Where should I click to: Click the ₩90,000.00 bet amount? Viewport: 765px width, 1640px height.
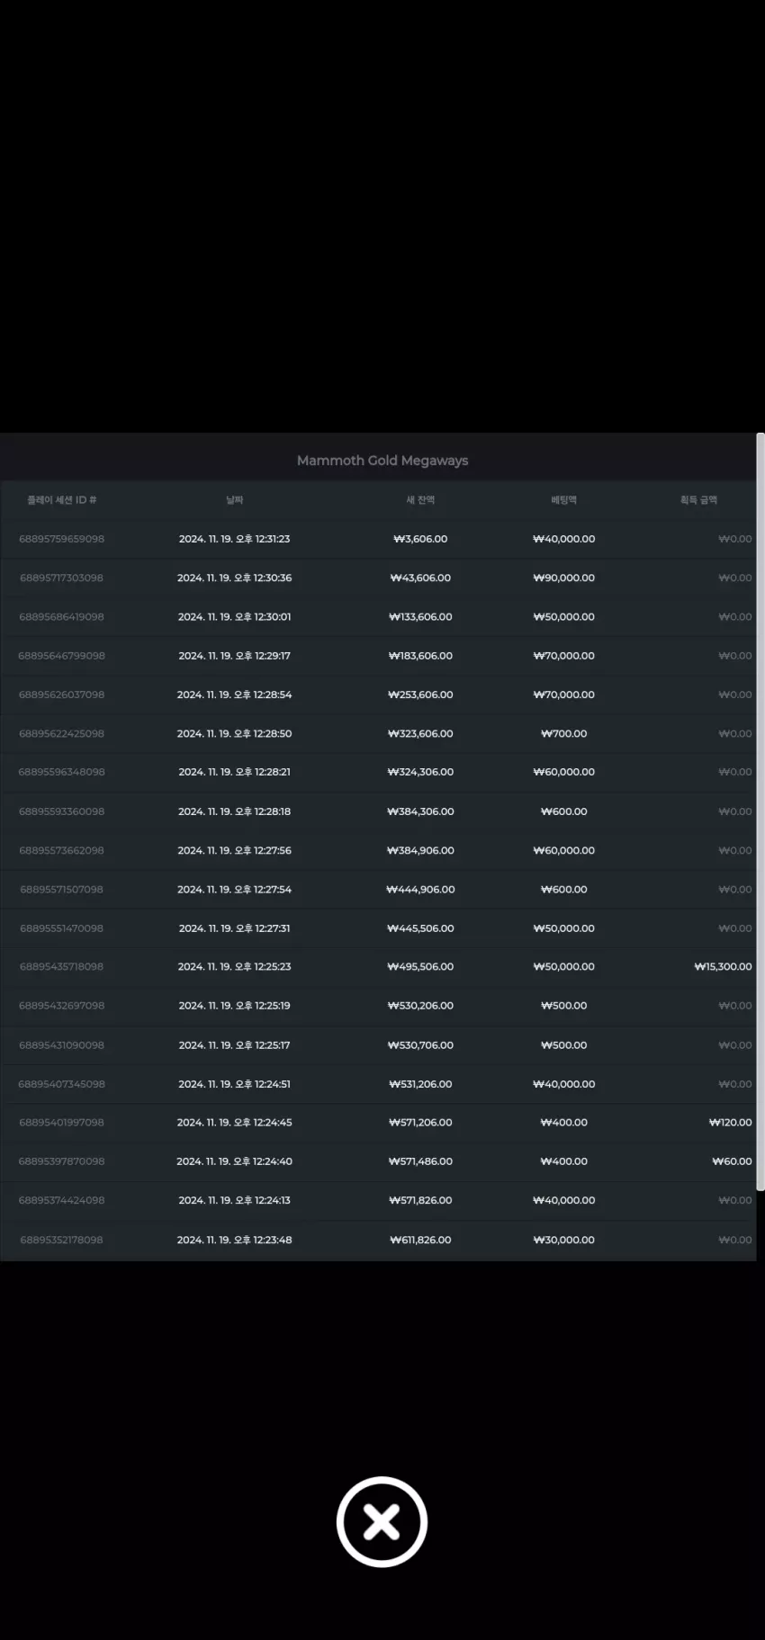coord(563,578)
